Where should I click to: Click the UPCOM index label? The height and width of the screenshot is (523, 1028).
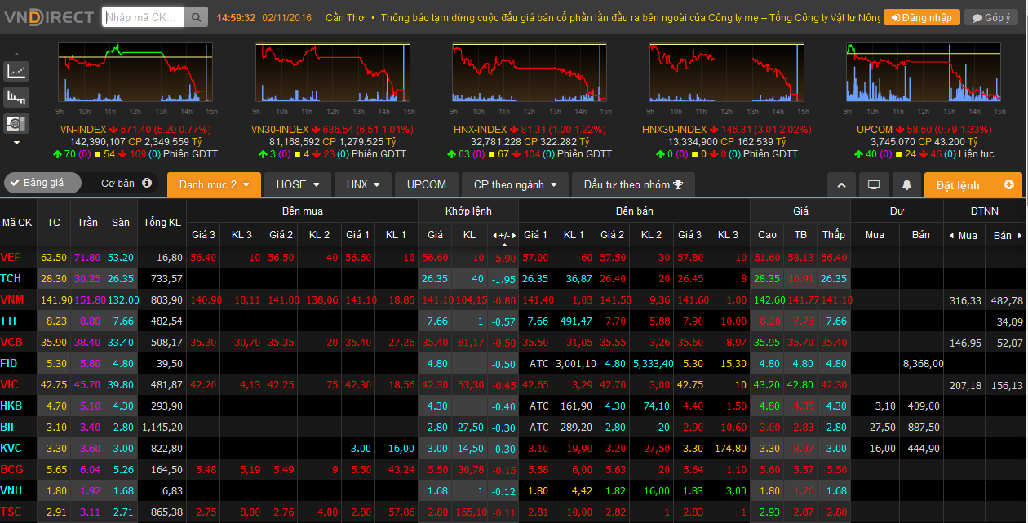tap(875, 129)
